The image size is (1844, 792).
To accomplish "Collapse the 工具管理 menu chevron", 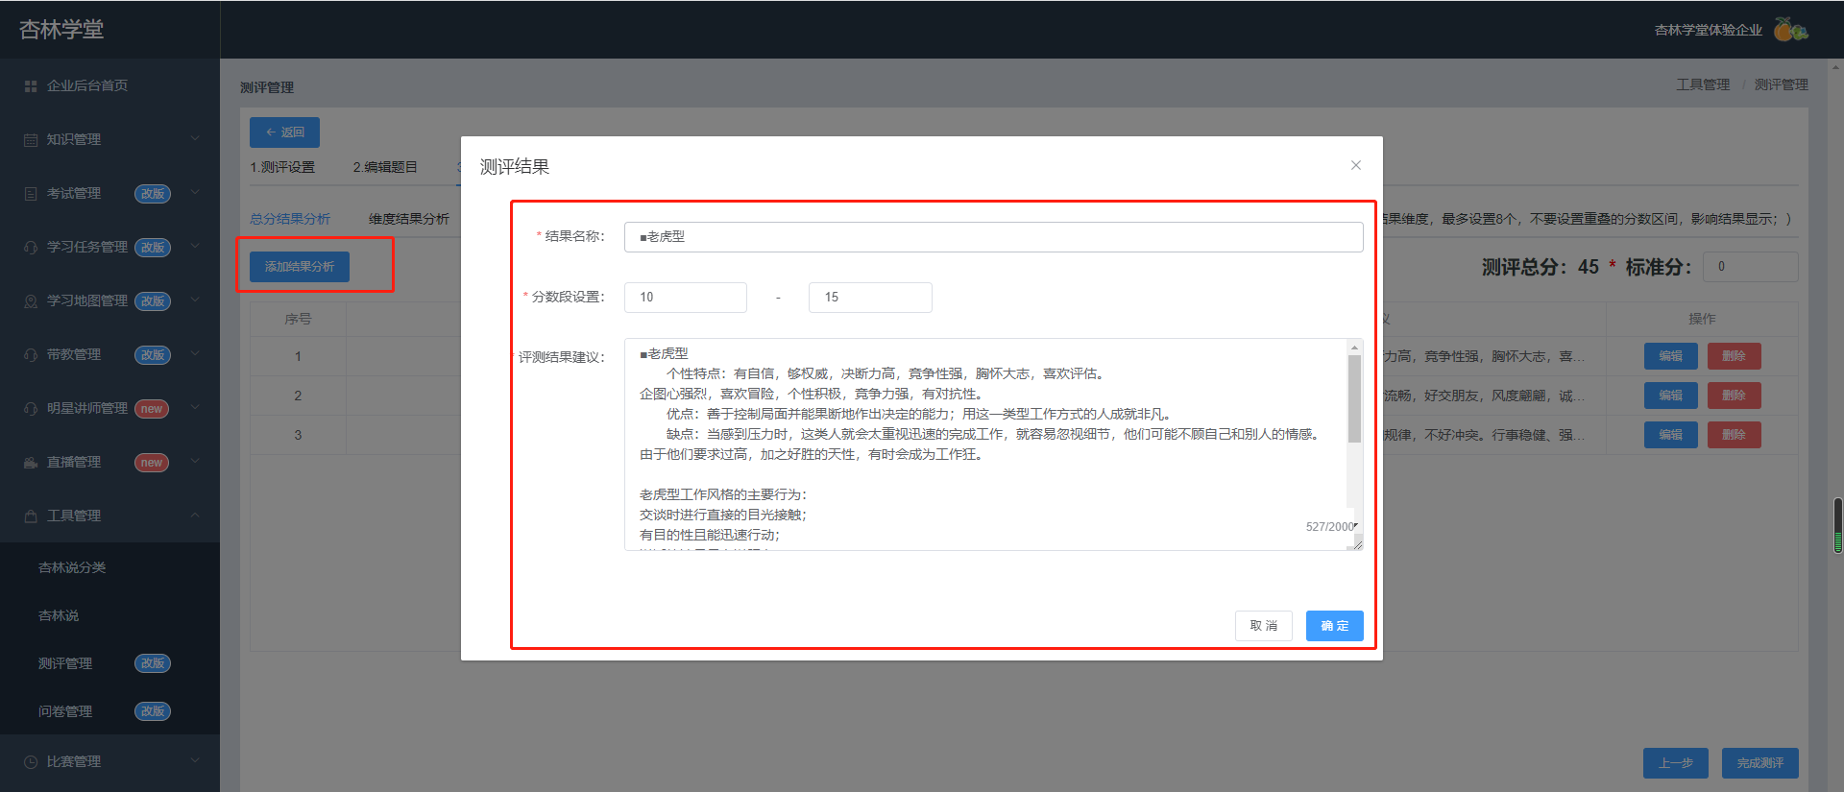I will pyautogui.click(x=195, y=516).
